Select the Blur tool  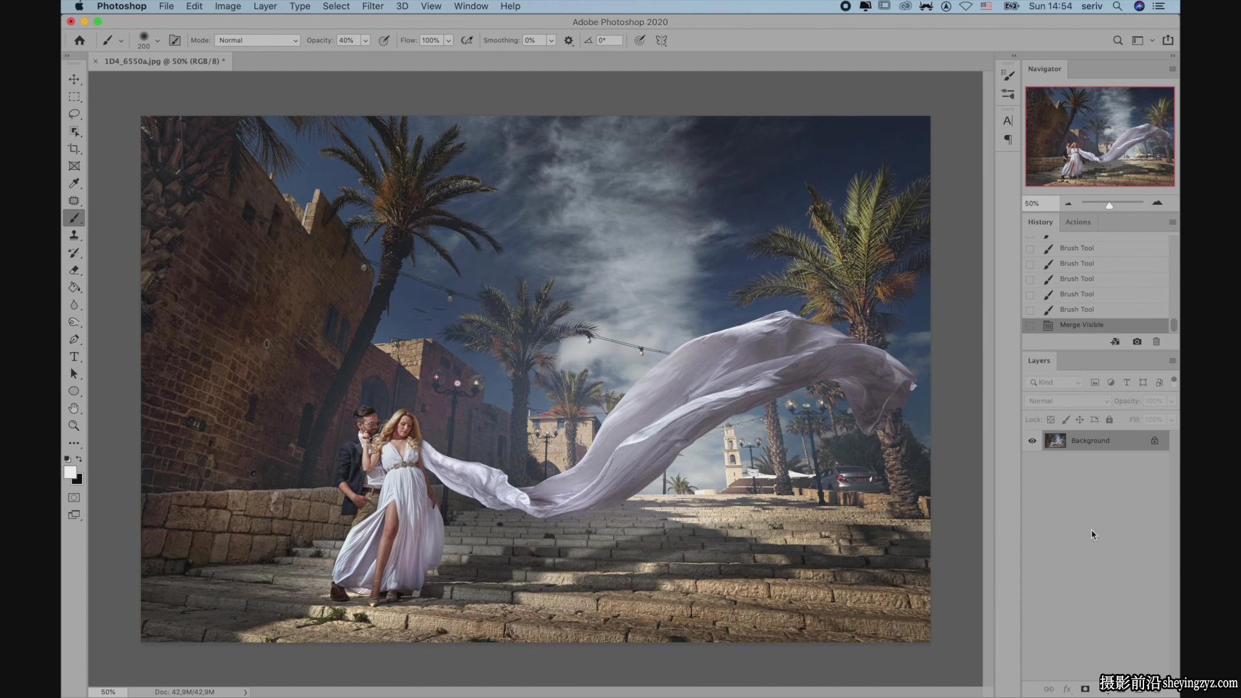(x=74, y=305)
